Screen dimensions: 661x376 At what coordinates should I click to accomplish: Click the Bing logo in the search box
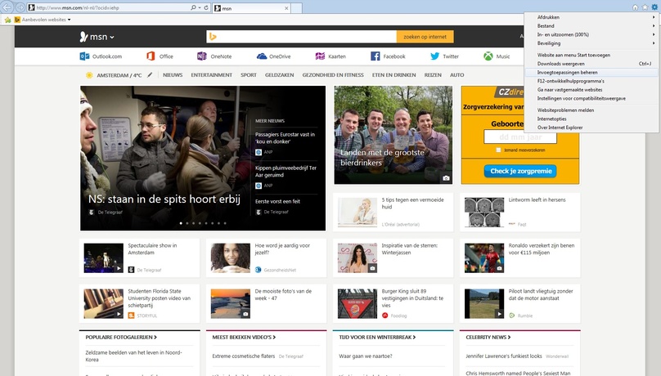(x=213, y=37)
